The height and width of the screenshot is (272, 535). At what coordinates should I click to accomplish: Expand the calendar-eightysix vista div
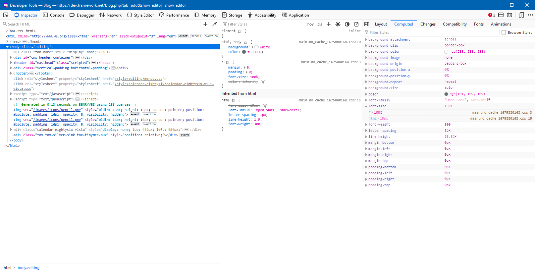point(11,130)
